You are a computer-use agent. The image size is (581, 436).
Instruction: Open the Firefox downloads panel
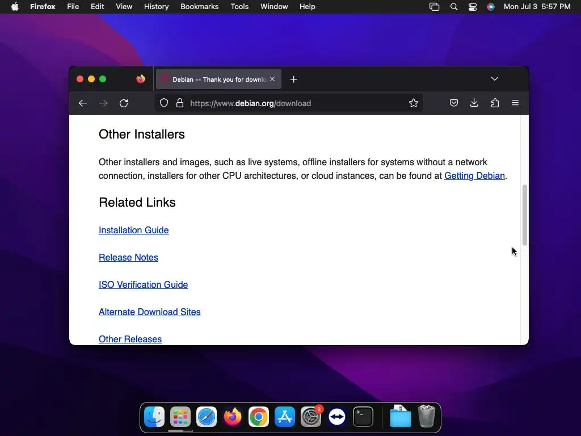(x=474, y=103)
